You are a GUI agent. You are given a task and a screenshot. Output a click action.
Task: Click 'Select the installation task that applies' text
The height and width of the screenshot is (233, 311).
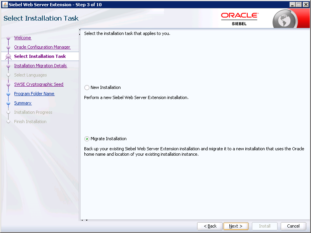point(127,33)
